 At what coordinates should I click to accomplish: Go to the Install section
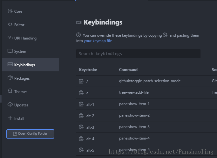pos(19,118)
